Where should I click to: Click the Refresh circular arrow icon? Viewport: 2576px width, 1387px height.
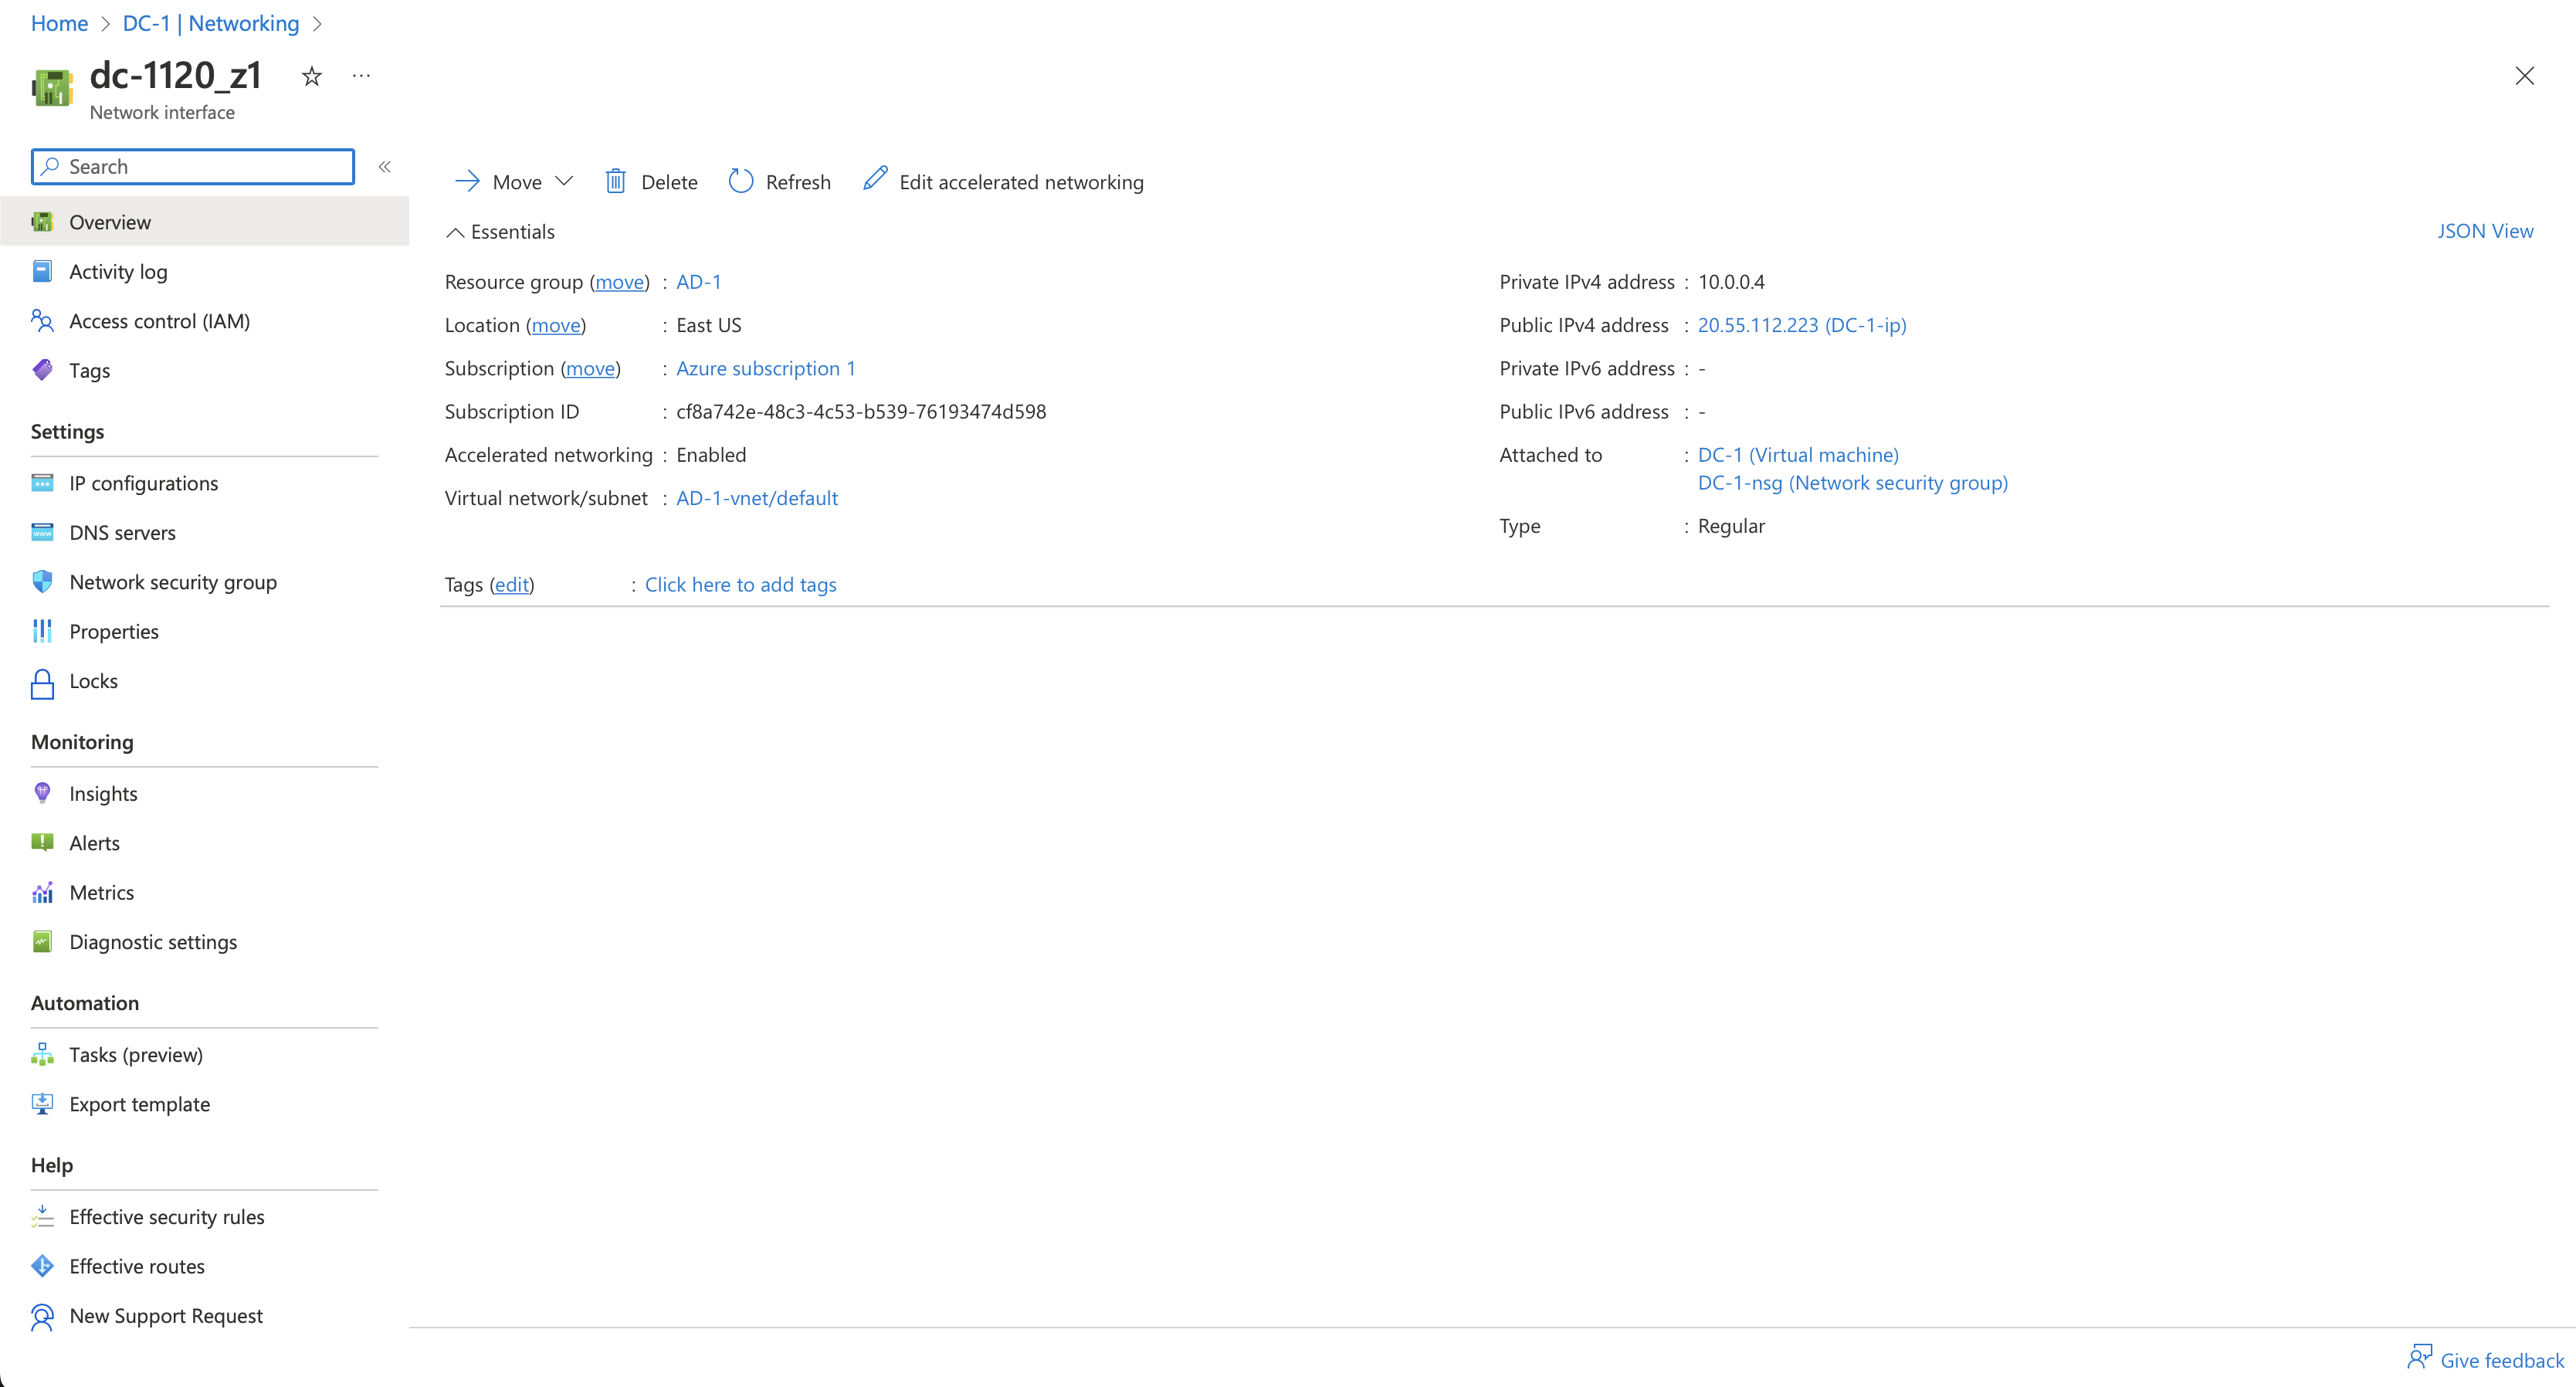click(740, 181)
